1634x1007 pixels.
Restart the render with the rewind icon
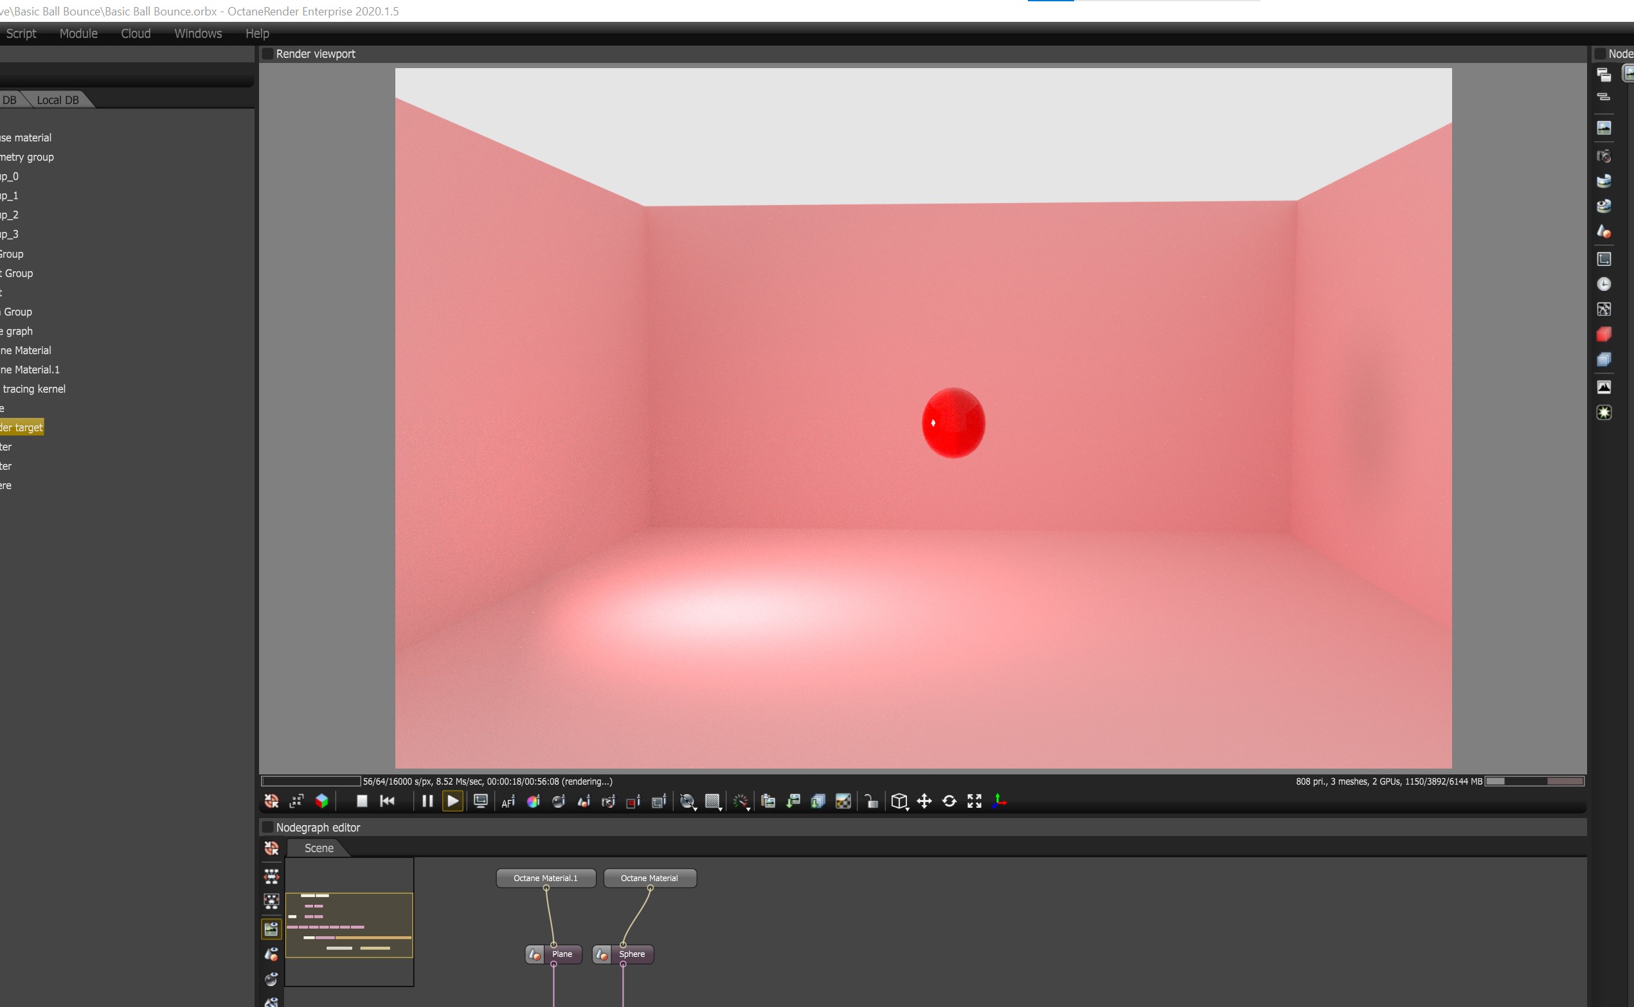pyautogui.click(x=387, y=801)
